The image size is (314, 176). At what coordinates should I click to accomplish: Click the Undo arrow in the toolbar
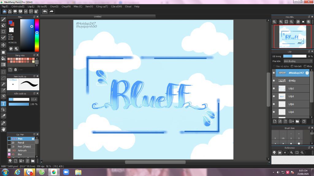(45, 11)
